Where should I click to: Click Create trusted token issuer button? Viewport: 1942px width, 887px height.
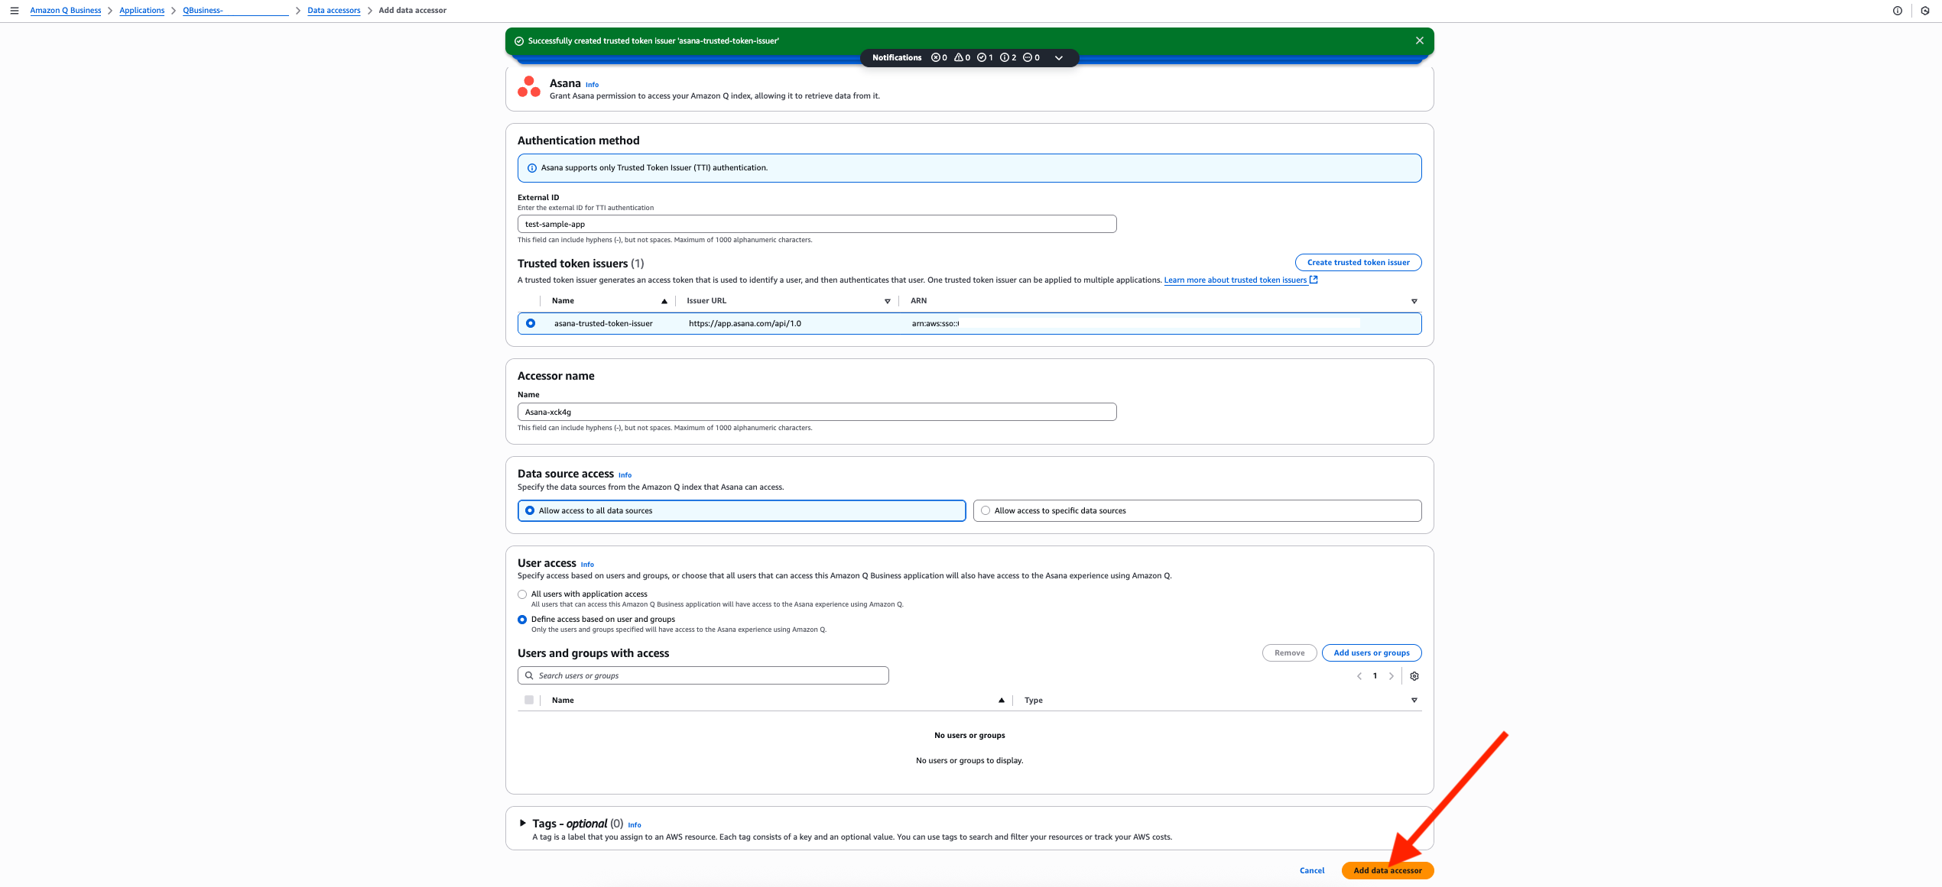point(1358,262)
